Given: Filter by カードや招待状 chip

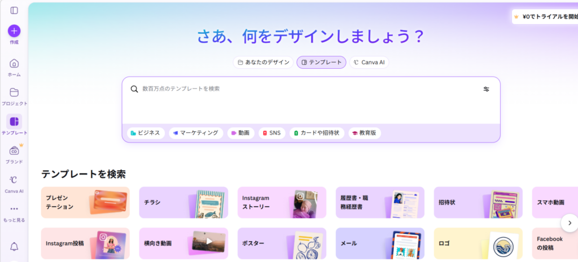Looking at the screenshot, I should tap(317, 133).
